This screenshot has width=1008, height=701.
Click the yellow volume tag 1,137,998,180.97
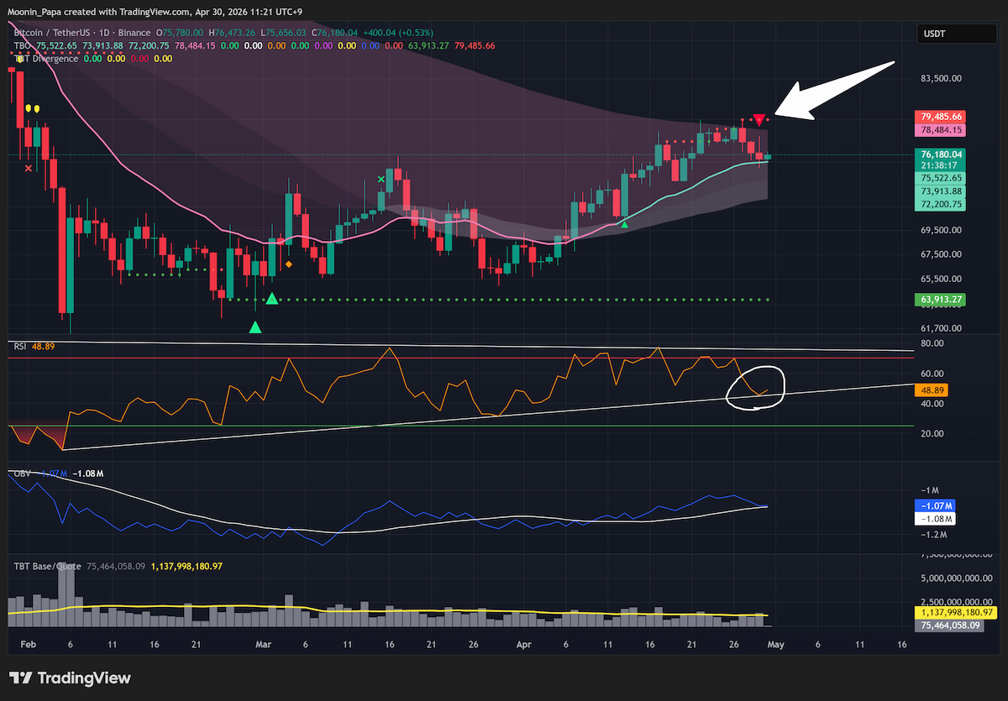point(954,613)
